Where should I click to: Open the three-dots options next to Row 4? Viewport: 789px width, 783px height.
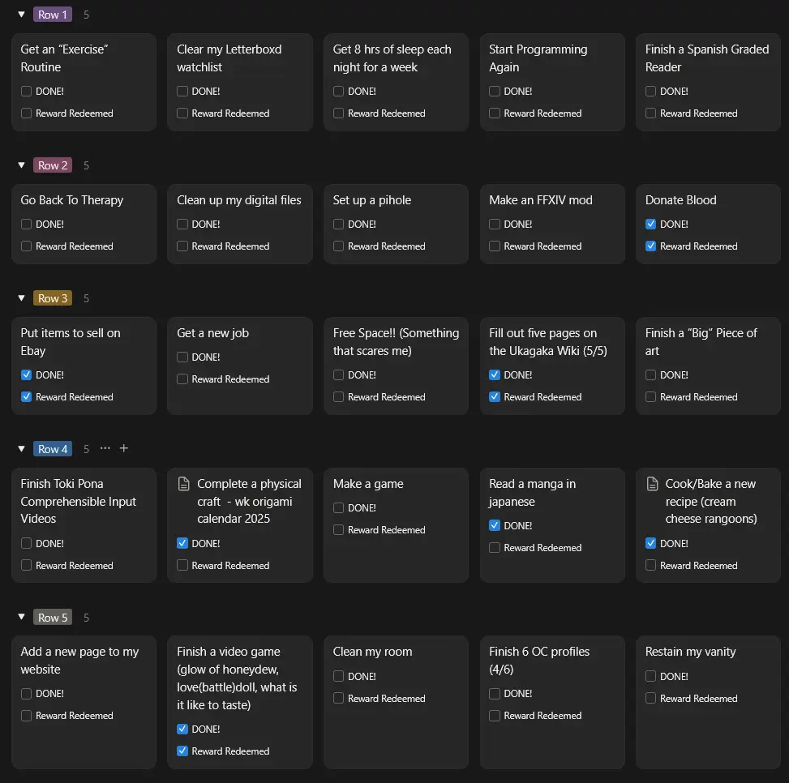tap(105, 448)
